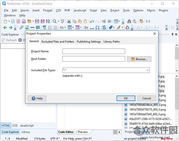This screenshot has width=179, height=141.
Task: Click the green forward arrow
Action: (11, 28)
